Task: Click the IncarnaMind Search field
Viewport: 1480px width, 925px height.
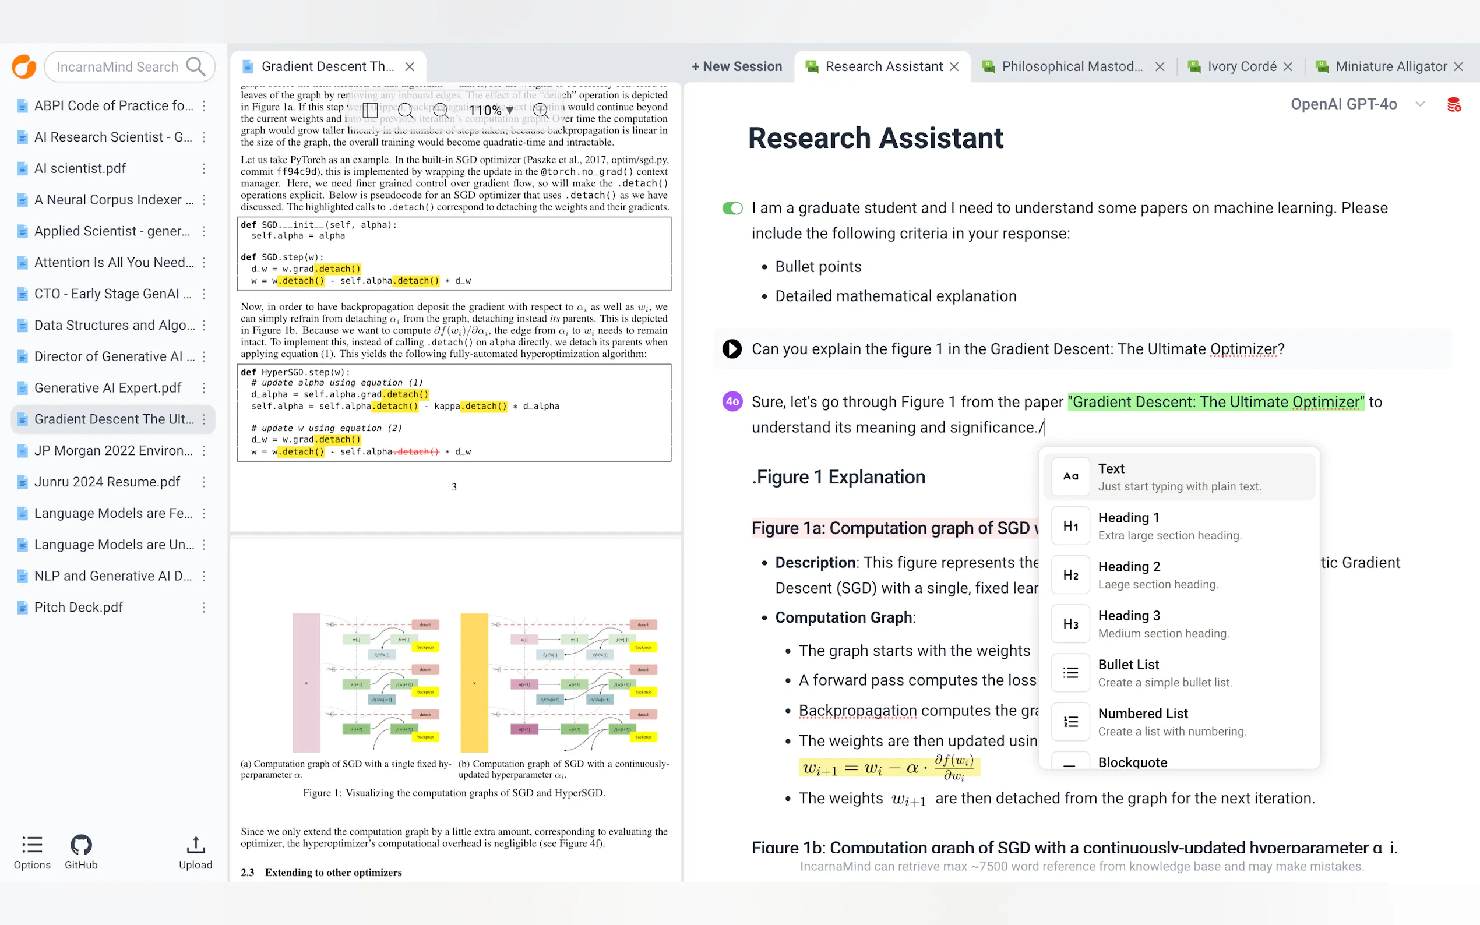Action: point(118,66)
